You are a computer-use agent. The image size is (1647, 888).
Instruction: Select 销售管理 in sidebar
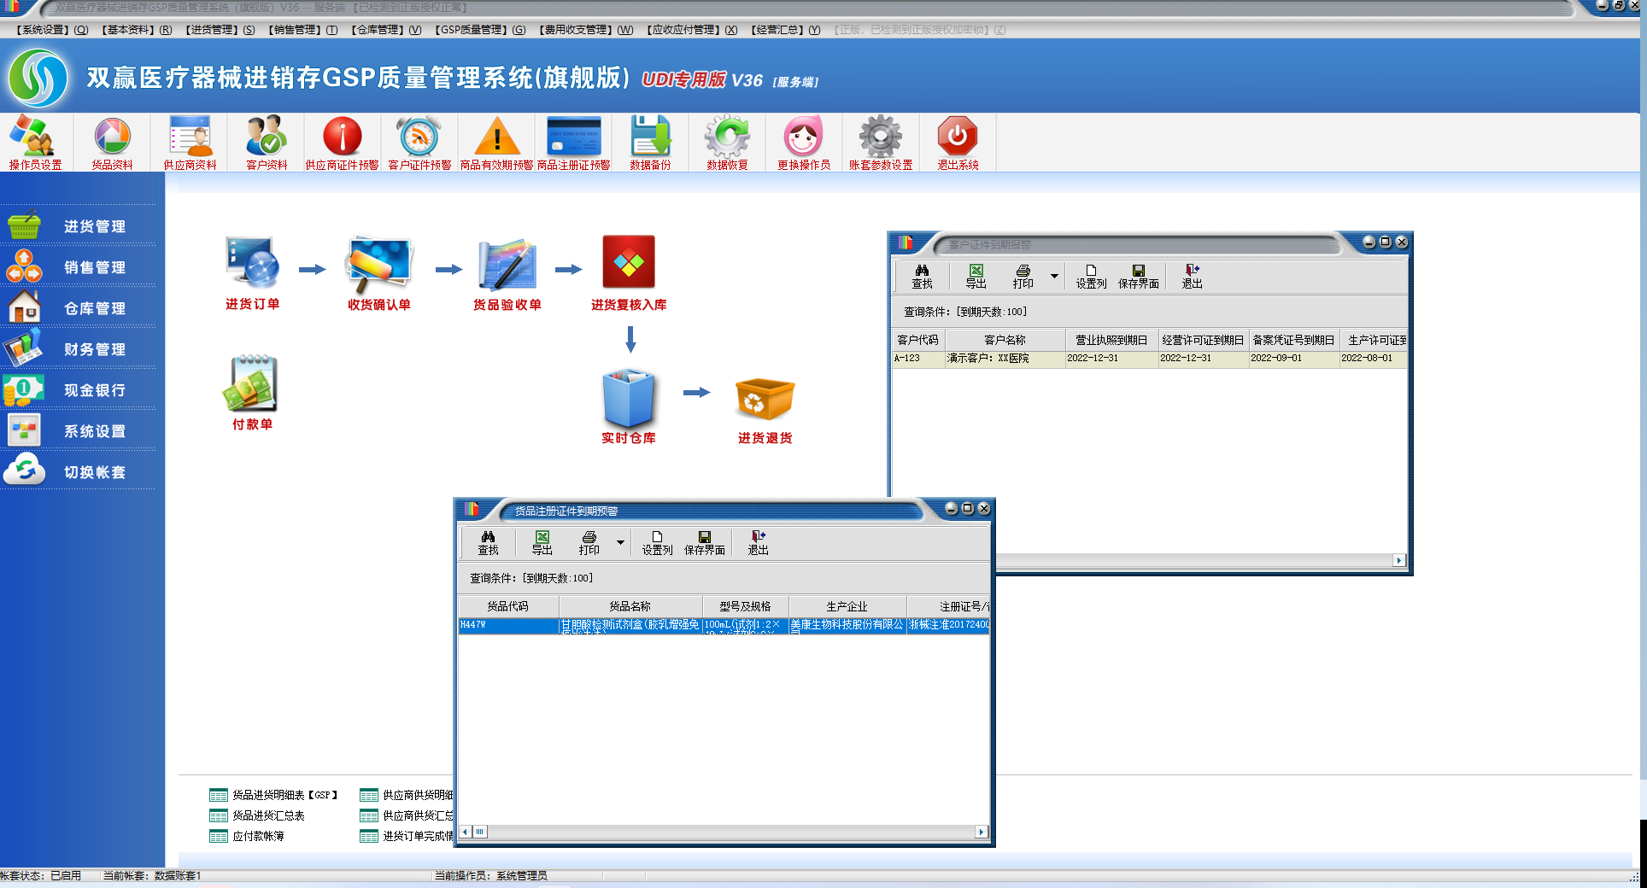(x=79, y=267)
